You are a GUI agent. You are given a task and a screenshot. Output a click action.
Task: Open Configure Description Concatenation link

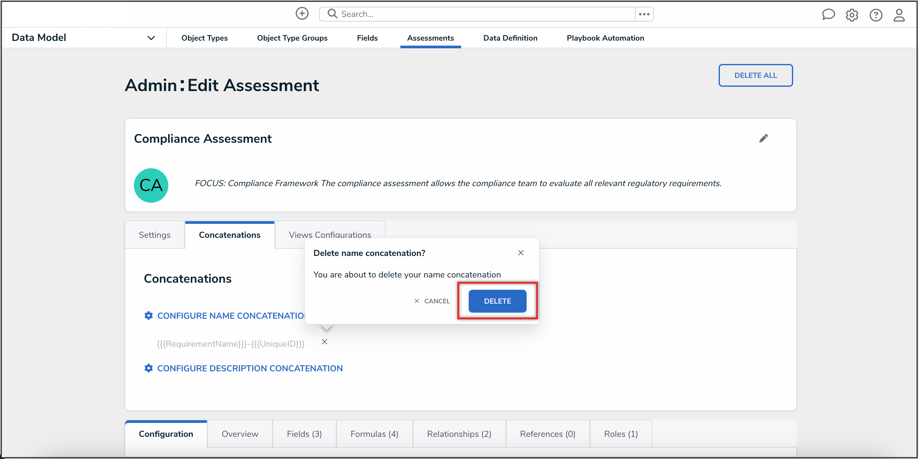[249, 369]
